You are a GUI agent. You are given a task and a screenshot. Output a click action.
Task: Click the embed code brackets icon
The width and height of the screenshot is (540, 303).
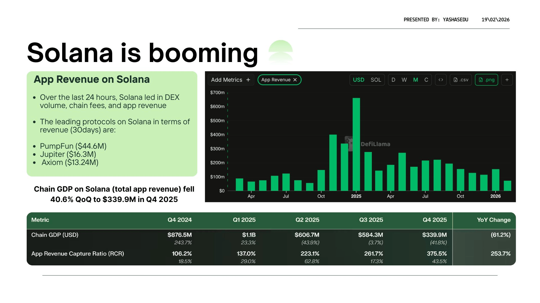pos(441,80)
